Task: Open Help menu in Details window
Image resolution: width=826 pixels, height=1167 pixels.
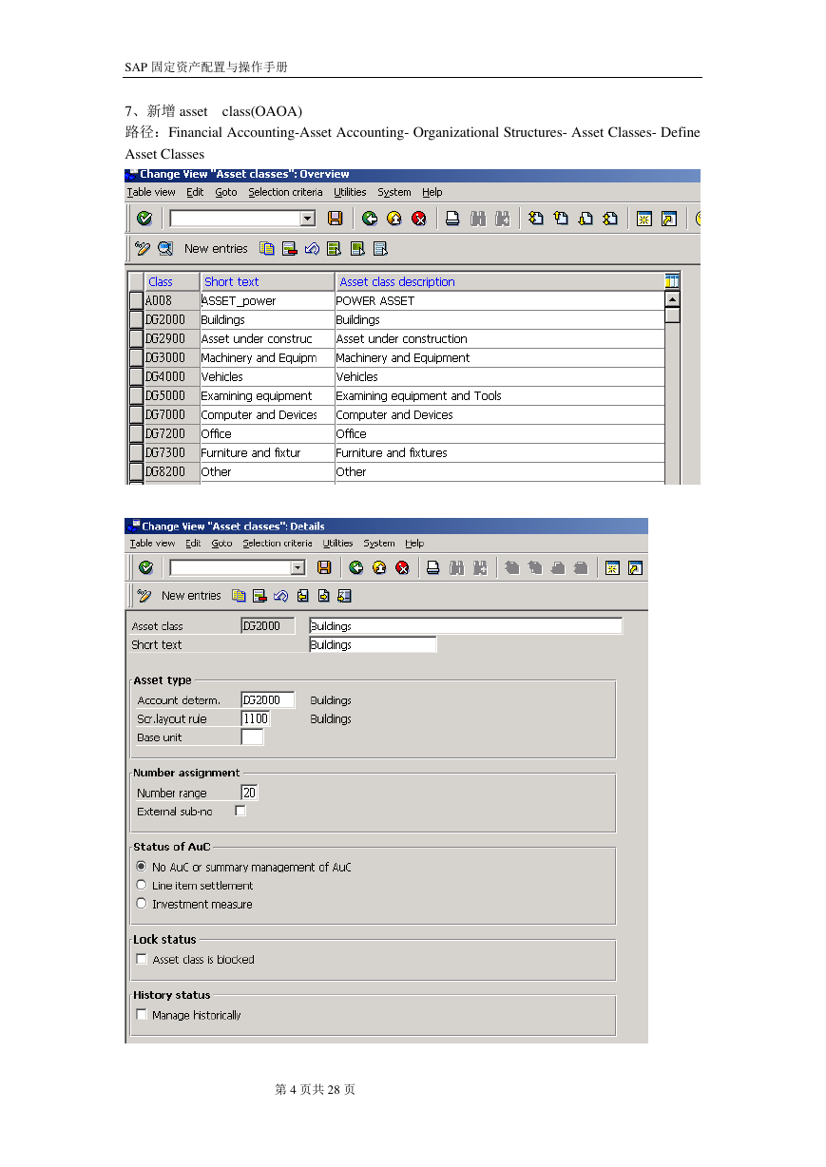Action: [414, 544]
